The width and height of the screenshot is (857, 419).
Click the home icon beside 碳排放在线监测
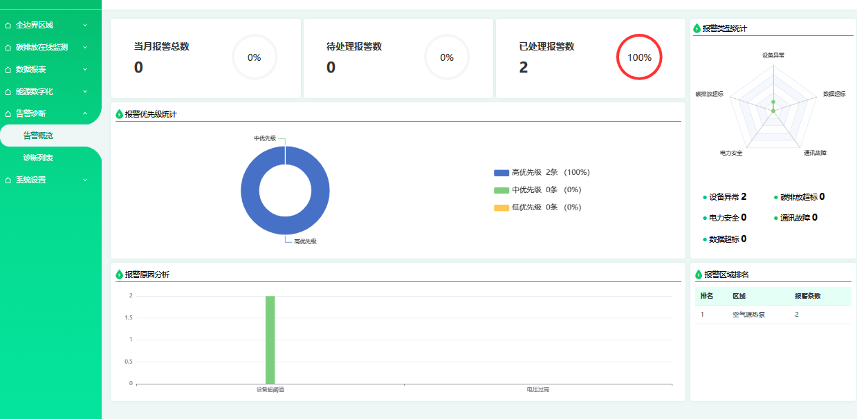[x=8, y=48]
